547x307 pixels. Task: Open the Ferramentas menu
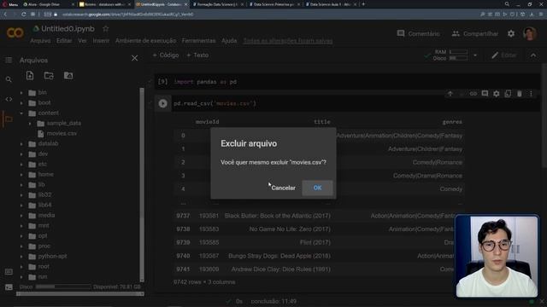pos(198,41)
